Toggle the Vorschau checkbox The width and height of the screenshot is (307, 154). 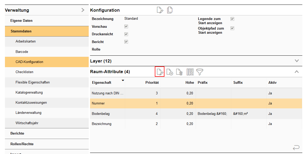point(126,26)
